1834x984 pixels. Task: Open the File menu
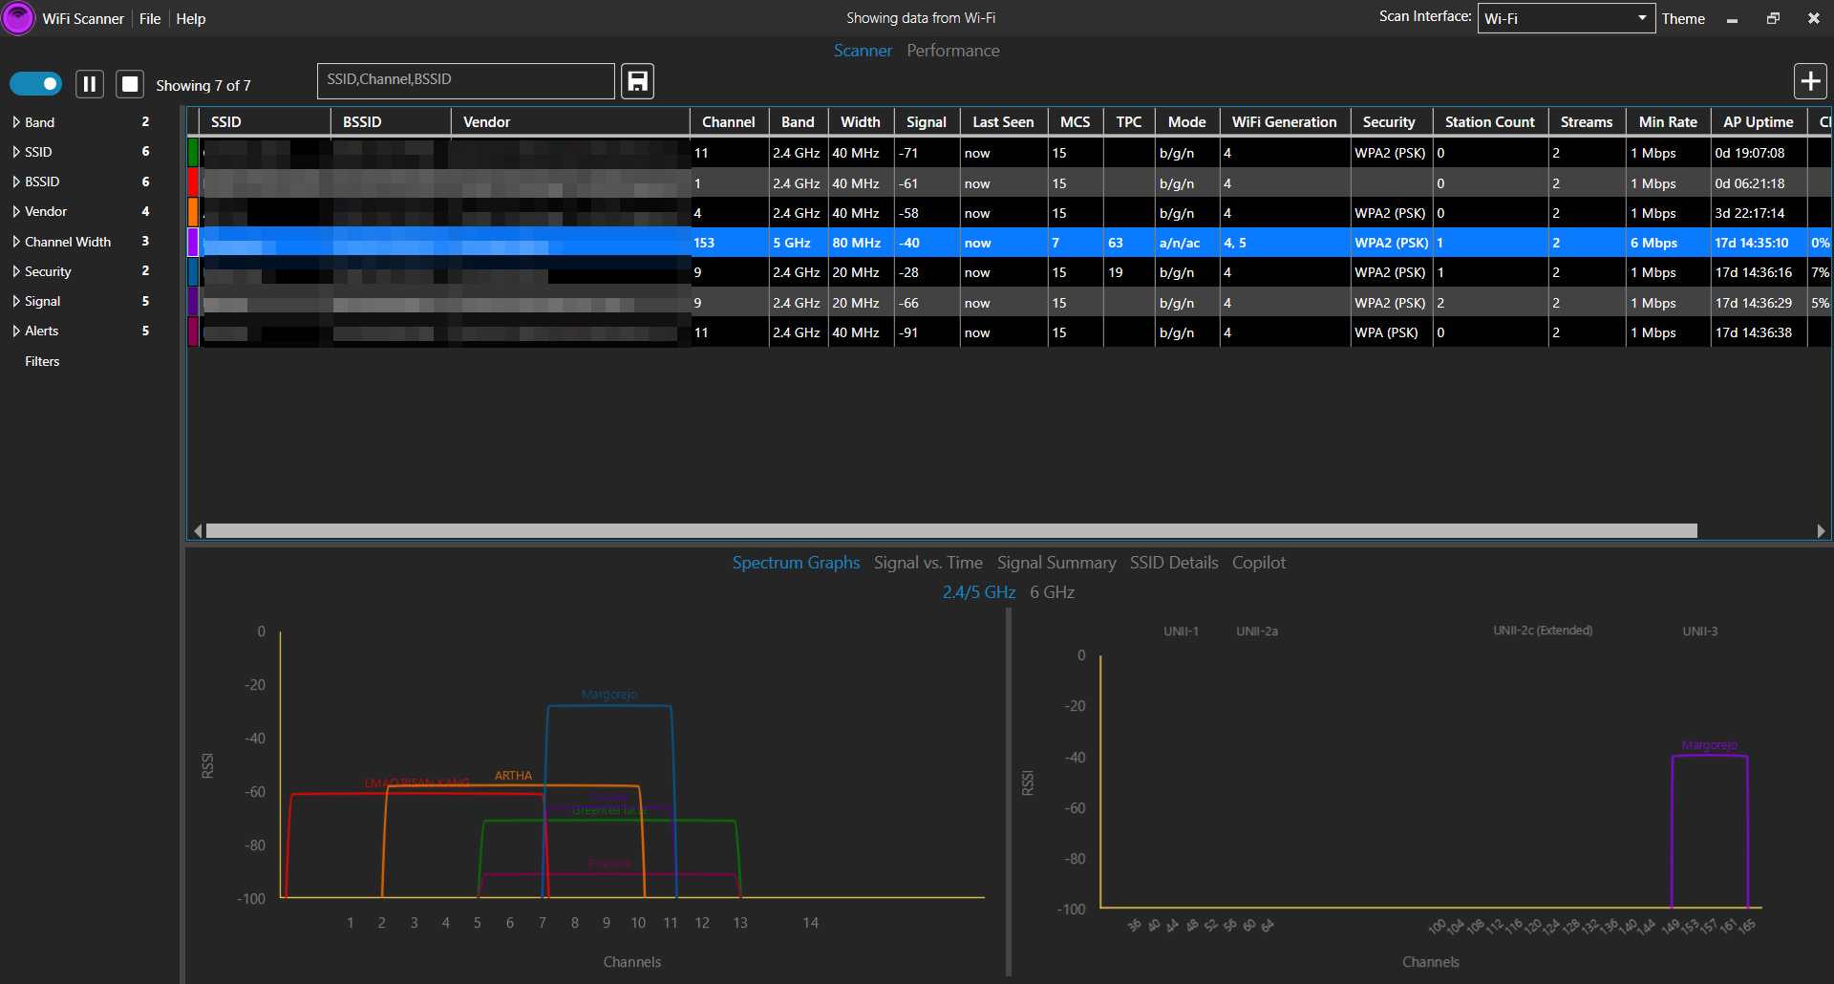(x=150, y=18)
